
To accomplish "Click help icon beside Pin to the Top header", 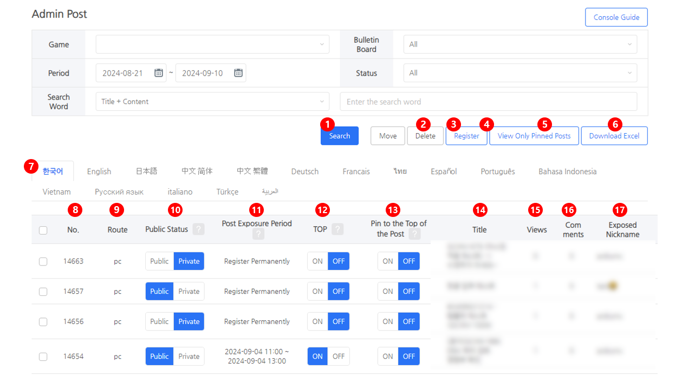I will click(x=415, y=234).
